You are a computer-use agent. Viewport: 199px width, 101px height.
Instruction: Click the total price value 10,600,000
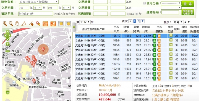107,95
